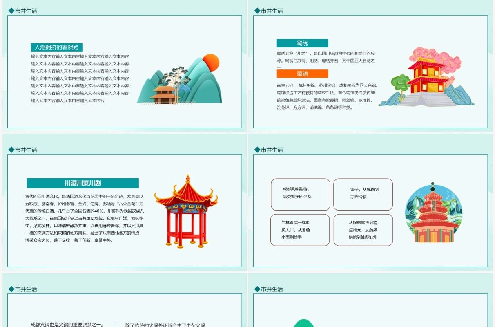Click the green rounded shape on the last slide
Screen dimensions: 495x327
(x=304, y=323)
